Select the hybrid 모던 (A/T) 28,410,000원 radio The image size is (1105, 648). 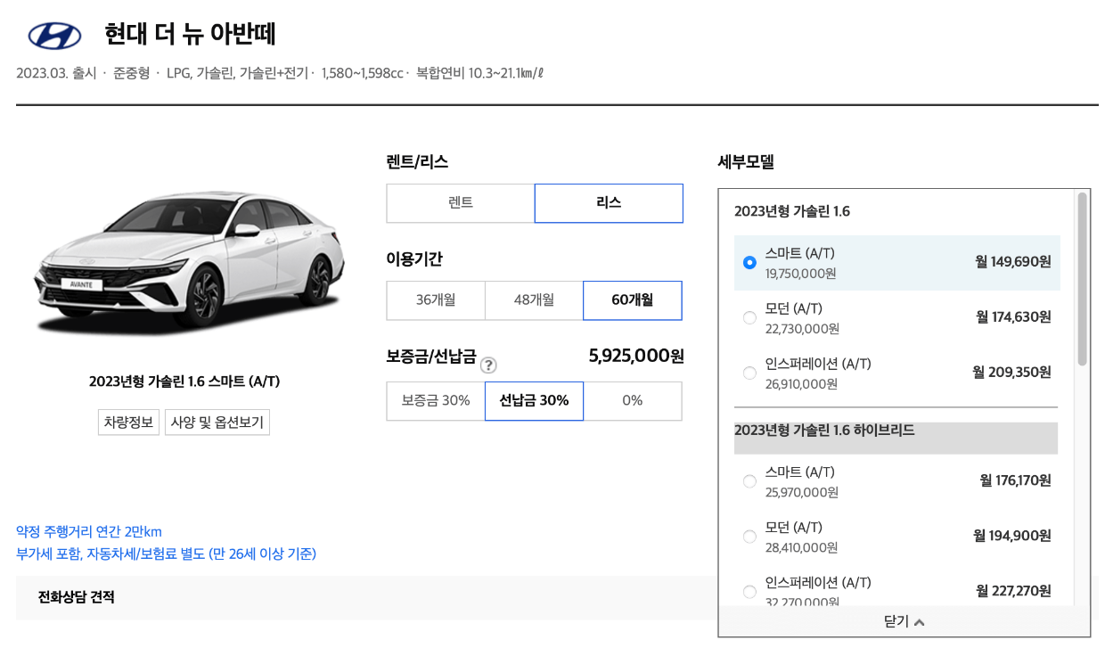(x=749, y=537)
